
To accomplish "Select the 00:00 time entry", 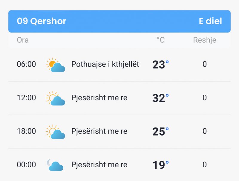I will [26, 165].
